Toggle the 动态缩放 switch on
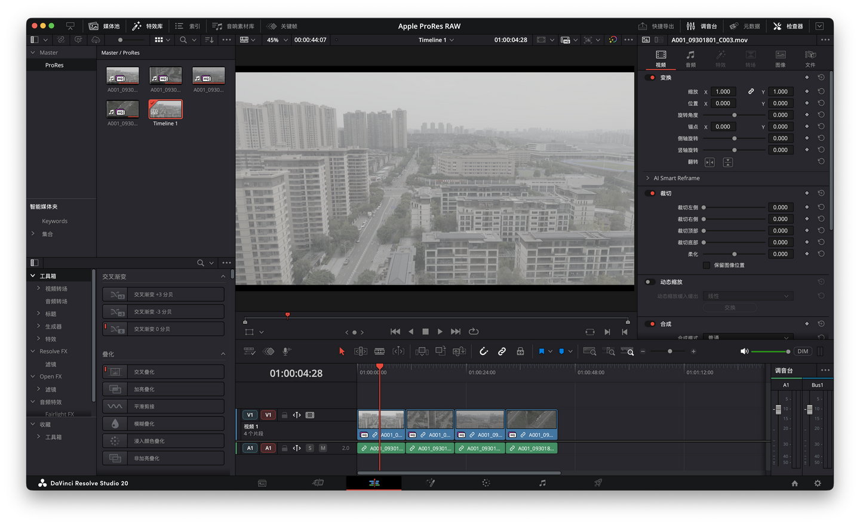Screen dimensions: 860x525 (x=650, y=282)
